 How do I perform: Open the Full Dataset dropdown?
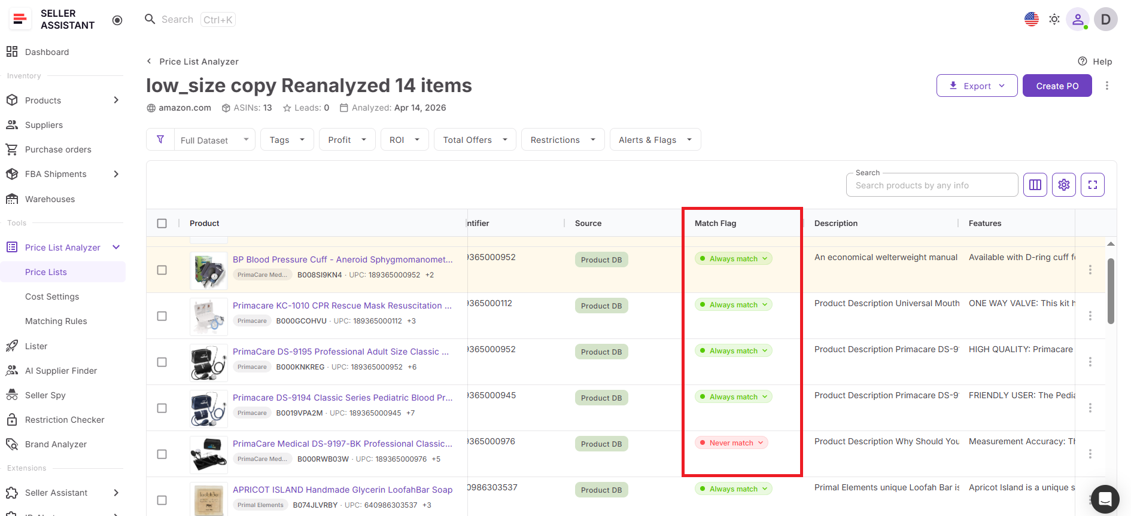point(215,139)
